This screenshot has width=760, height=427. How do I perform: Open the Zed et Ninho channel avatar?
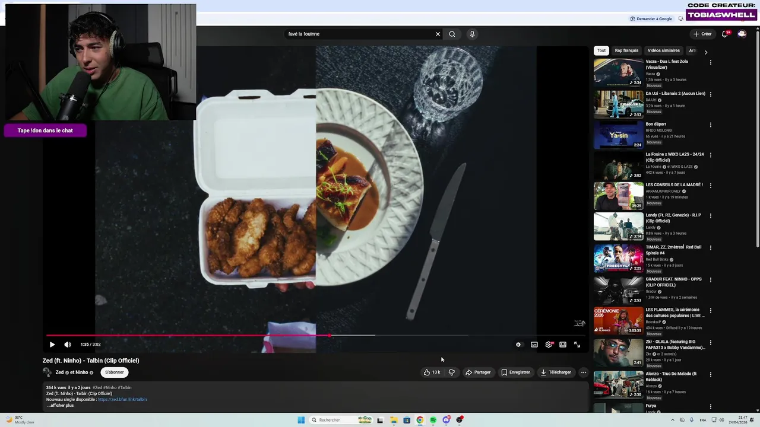pos(47,372)
